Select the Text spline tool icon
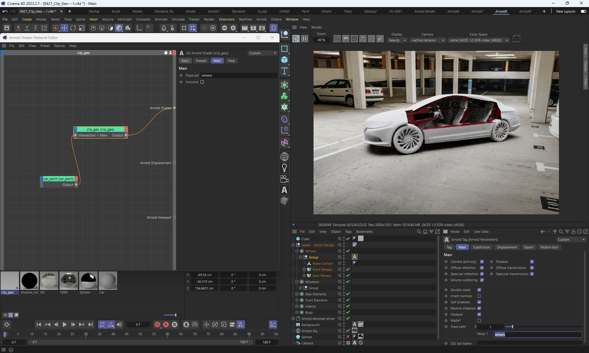This screenshot has height=353, width=589. click(x=284, y=71)
